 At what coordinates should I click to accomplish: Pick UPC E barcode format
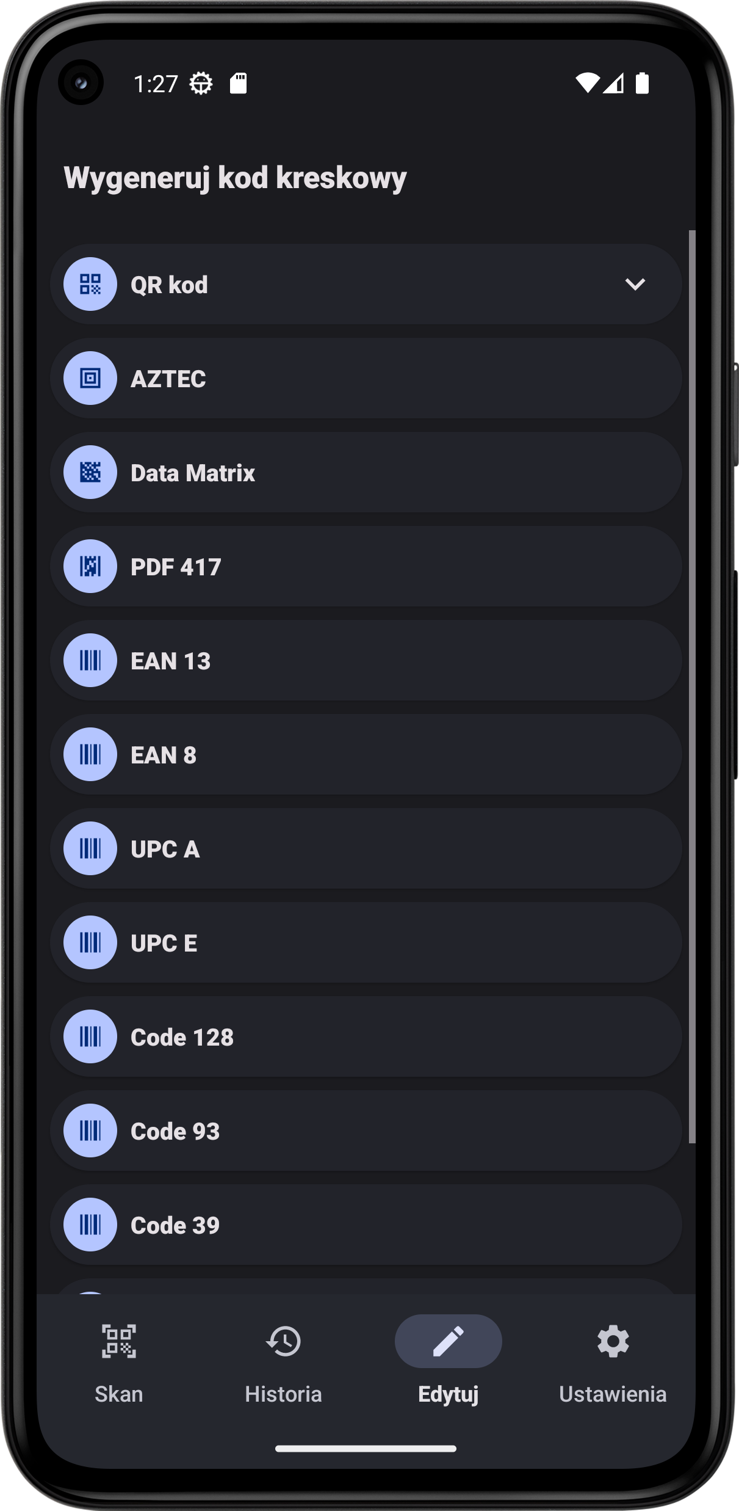366,942
